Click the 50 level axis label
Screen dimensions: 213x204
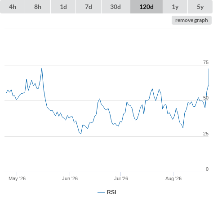(x=206, y=98)
